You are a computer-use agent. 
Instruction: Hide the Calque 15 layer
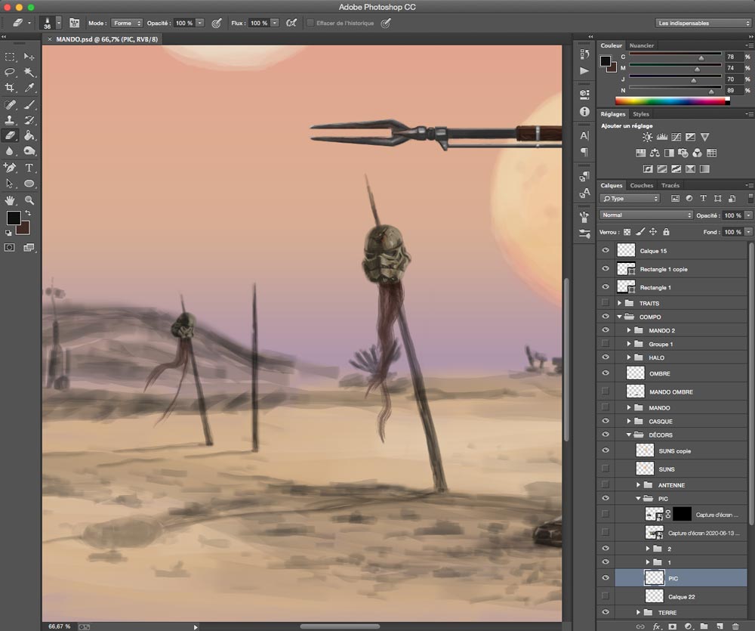click(606, 250)
